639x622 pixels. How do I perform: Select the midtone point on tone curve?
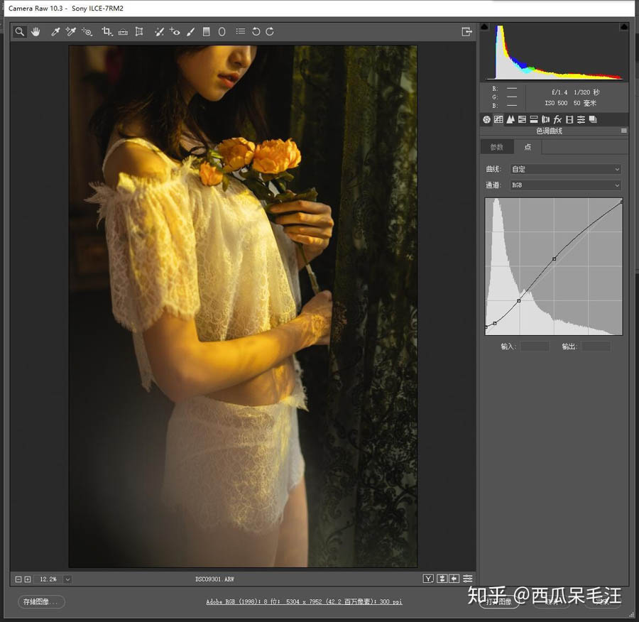tap(519, 301)
